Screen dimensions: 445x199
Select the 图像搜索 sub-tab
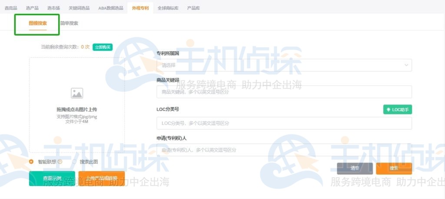pyautogui.click(x=38, y=23)
